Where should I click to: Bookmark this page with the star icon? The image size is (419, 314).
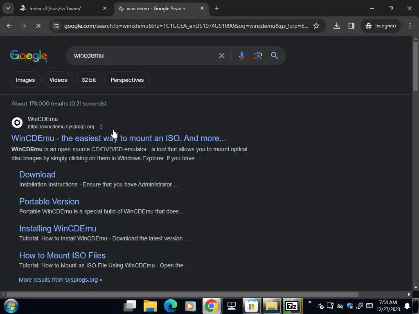click(316, 26)
